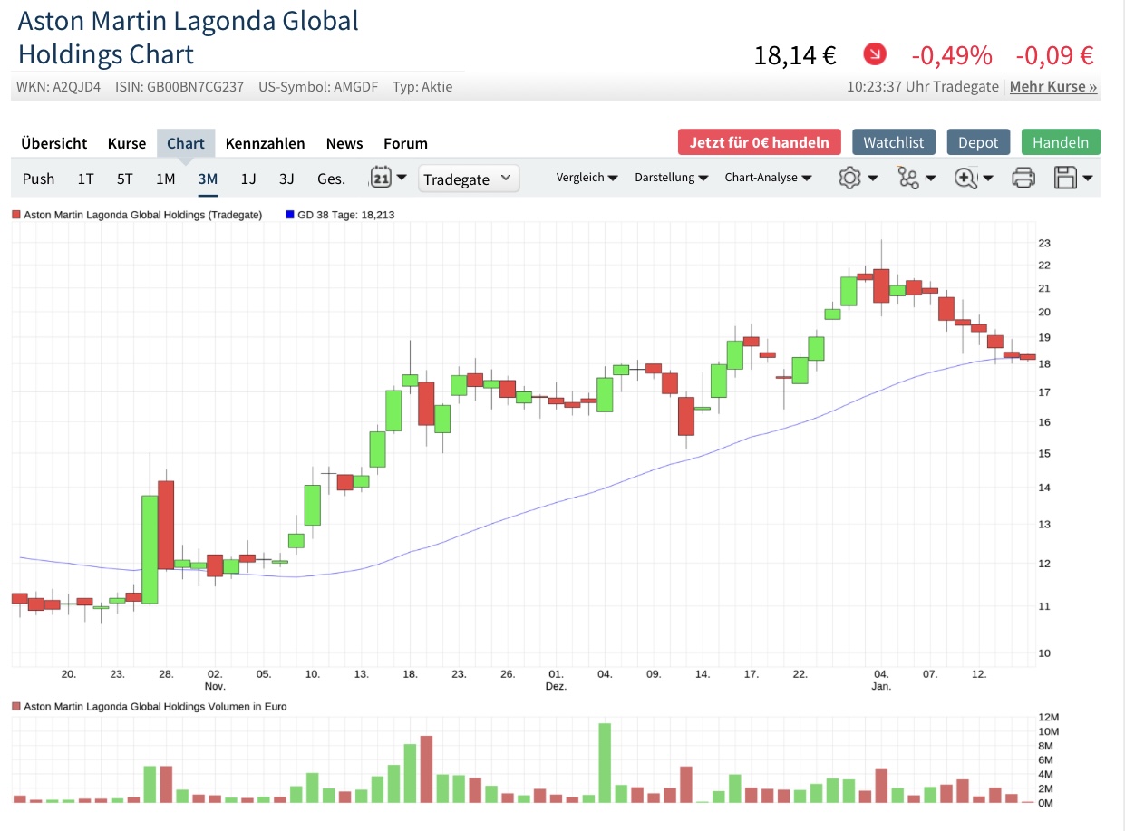Click the Jan. month axis label
Screen dimensions: 1125x831
click(881, 687)
